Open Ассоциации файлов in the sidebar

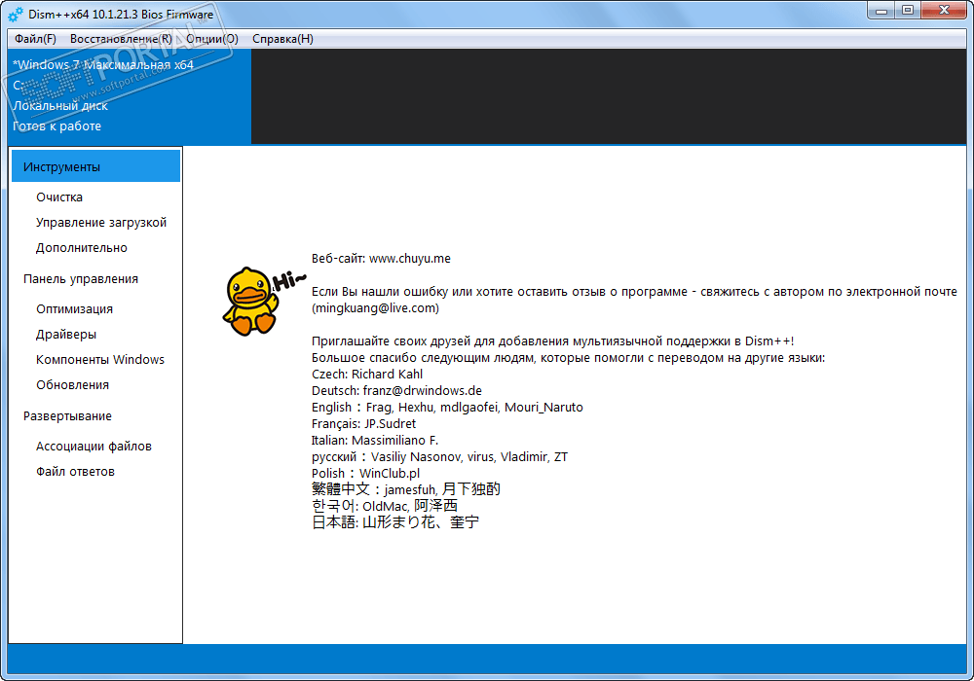point(94,447)
